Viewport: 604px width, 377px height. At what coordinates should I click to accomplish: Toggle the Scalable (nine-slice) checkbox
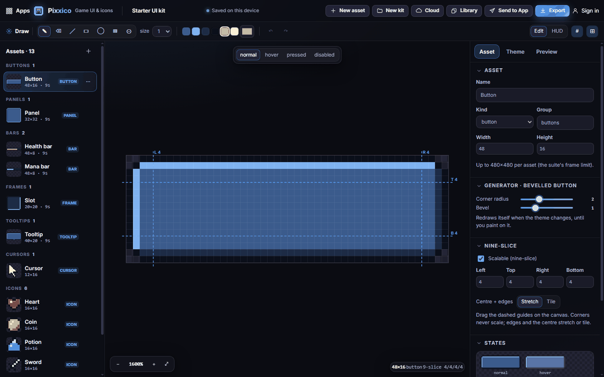coord(481,258)
